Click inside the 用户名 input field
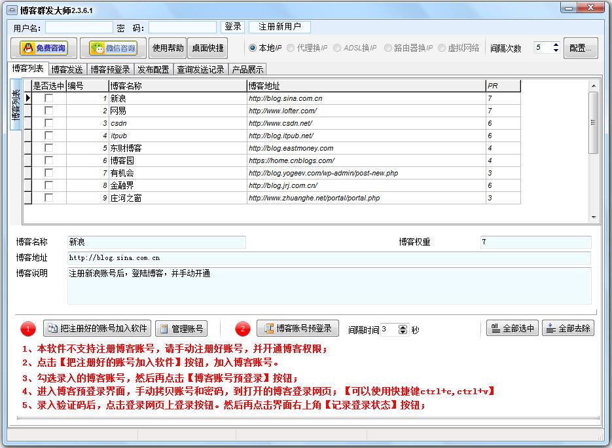This screenshot has width=612, height=448. tap(79, 27)
